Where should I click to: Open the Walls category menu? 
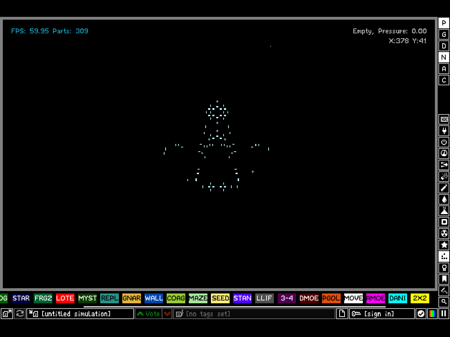pos(444,119)
